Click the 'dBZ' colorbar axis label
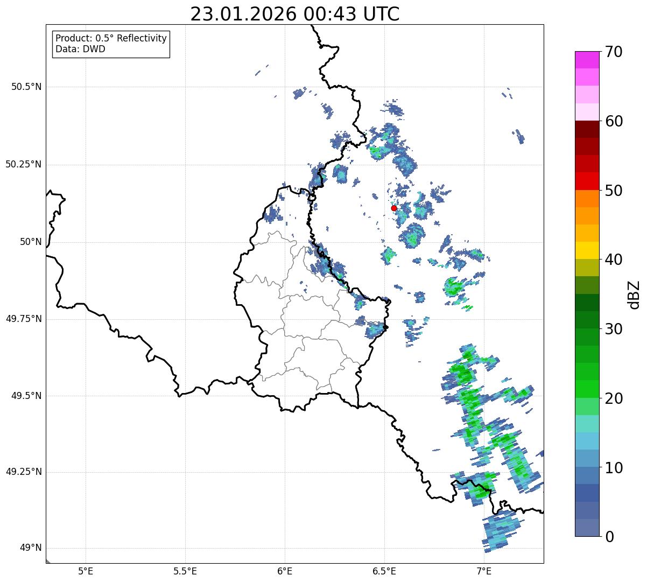The width and height of the screenshot is (647, 582). coord(634,294)
